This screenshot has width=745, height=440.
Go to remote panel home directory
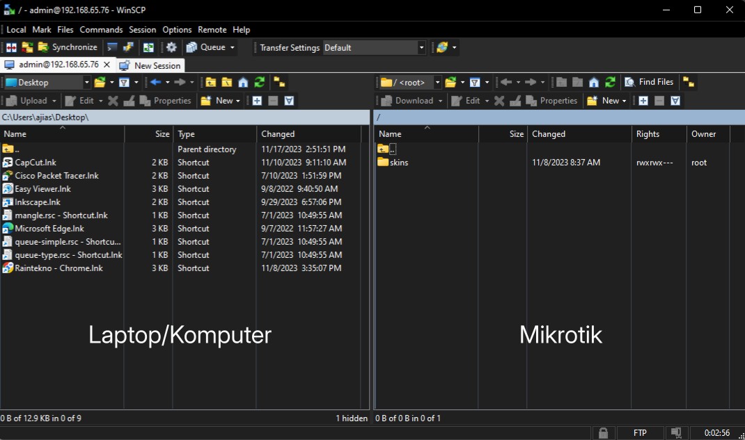[593, 82]
